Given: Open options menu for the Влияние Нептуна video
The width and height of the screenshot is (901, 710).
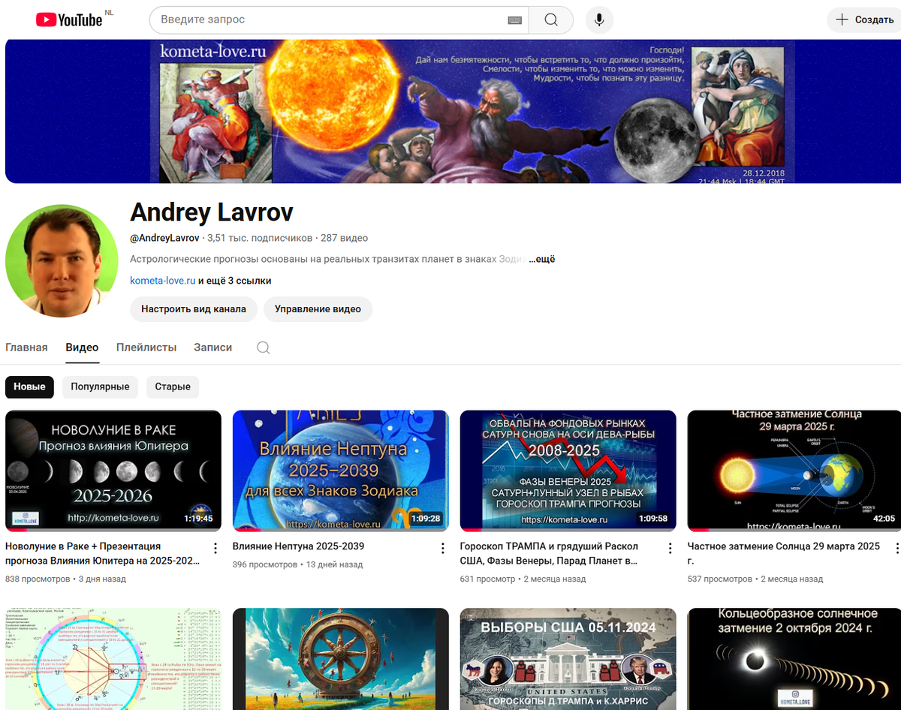Looking at the screenshot, I should point(442,548).
